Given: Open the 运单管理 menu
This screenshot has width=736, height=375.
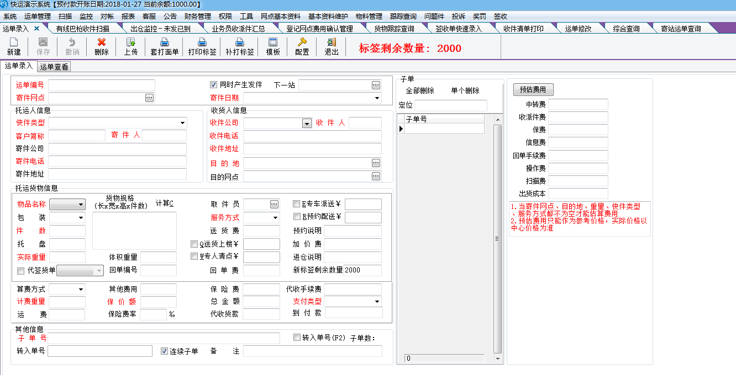Looking at the screenshot, I should pyautogui.click(x=38, y=17).
